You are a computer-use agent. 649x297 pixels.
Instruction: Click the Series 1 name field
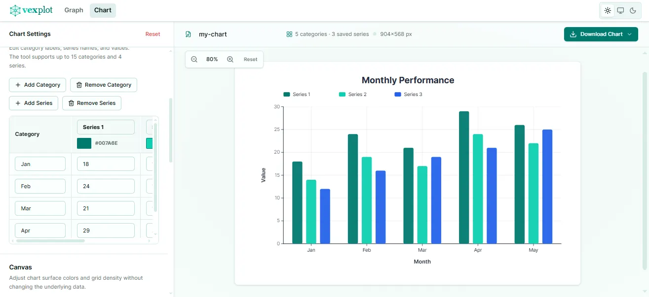(106, 127)
